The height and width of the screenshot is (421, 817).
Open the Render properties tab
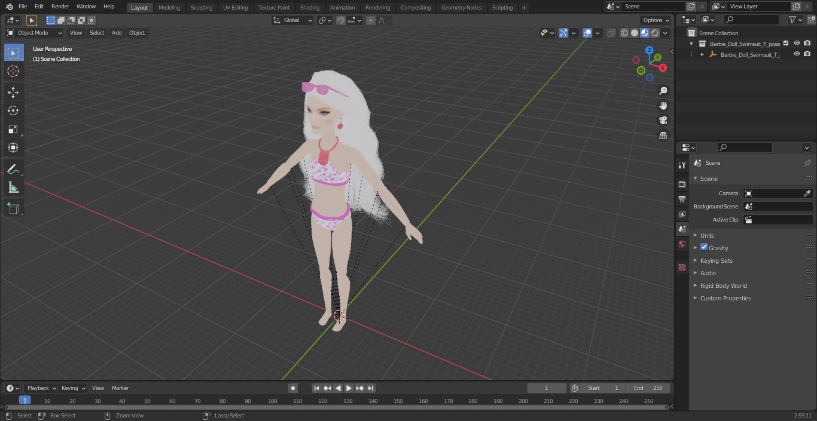point(682,184)
